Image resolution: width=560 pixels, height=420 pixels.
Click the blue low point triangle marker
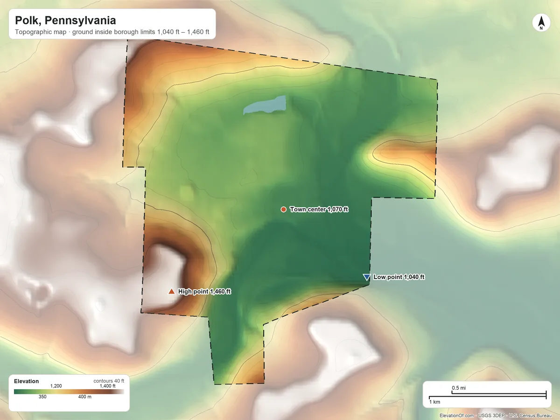point(366,277)
